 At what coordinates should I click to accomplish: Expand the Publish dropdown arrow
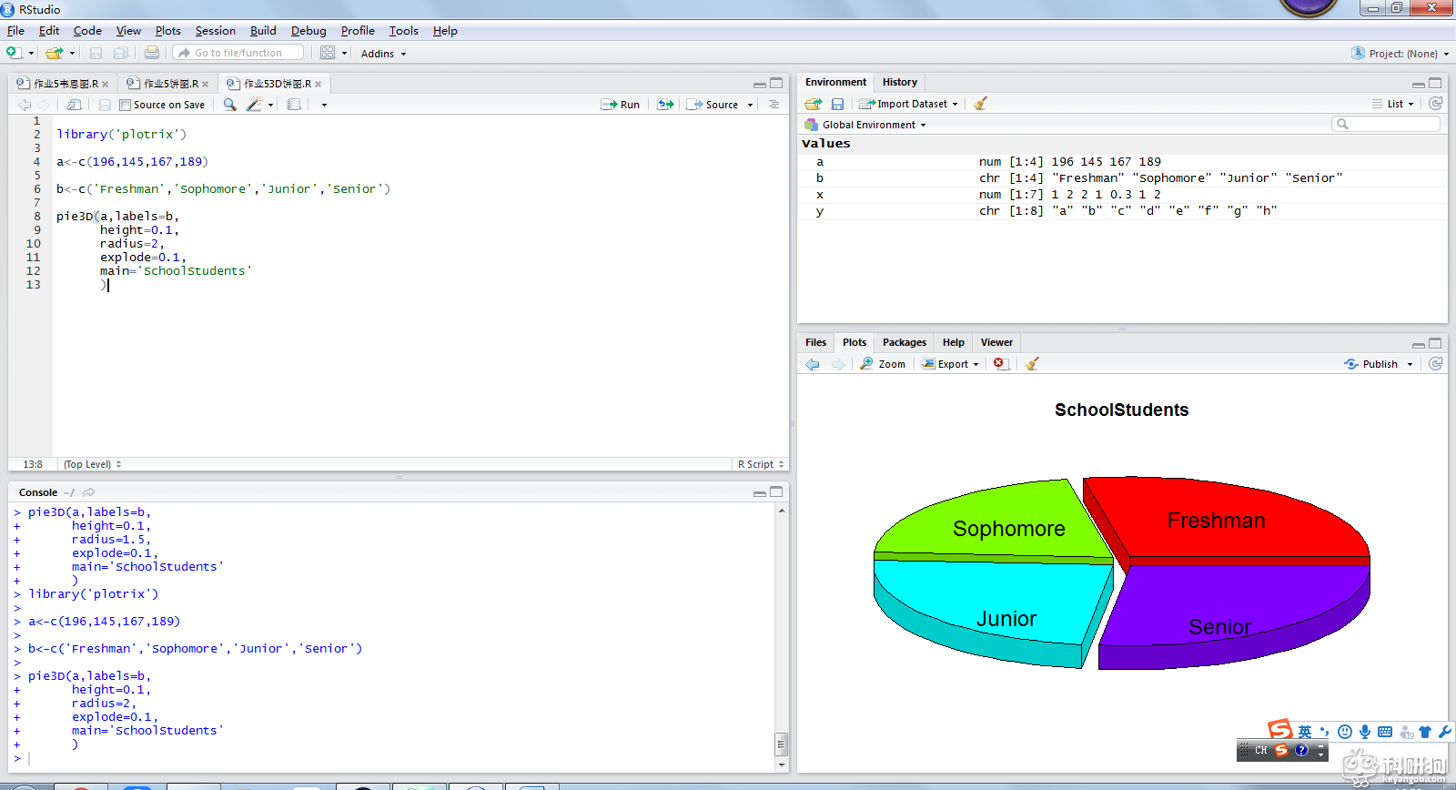tap(1410, 364)
